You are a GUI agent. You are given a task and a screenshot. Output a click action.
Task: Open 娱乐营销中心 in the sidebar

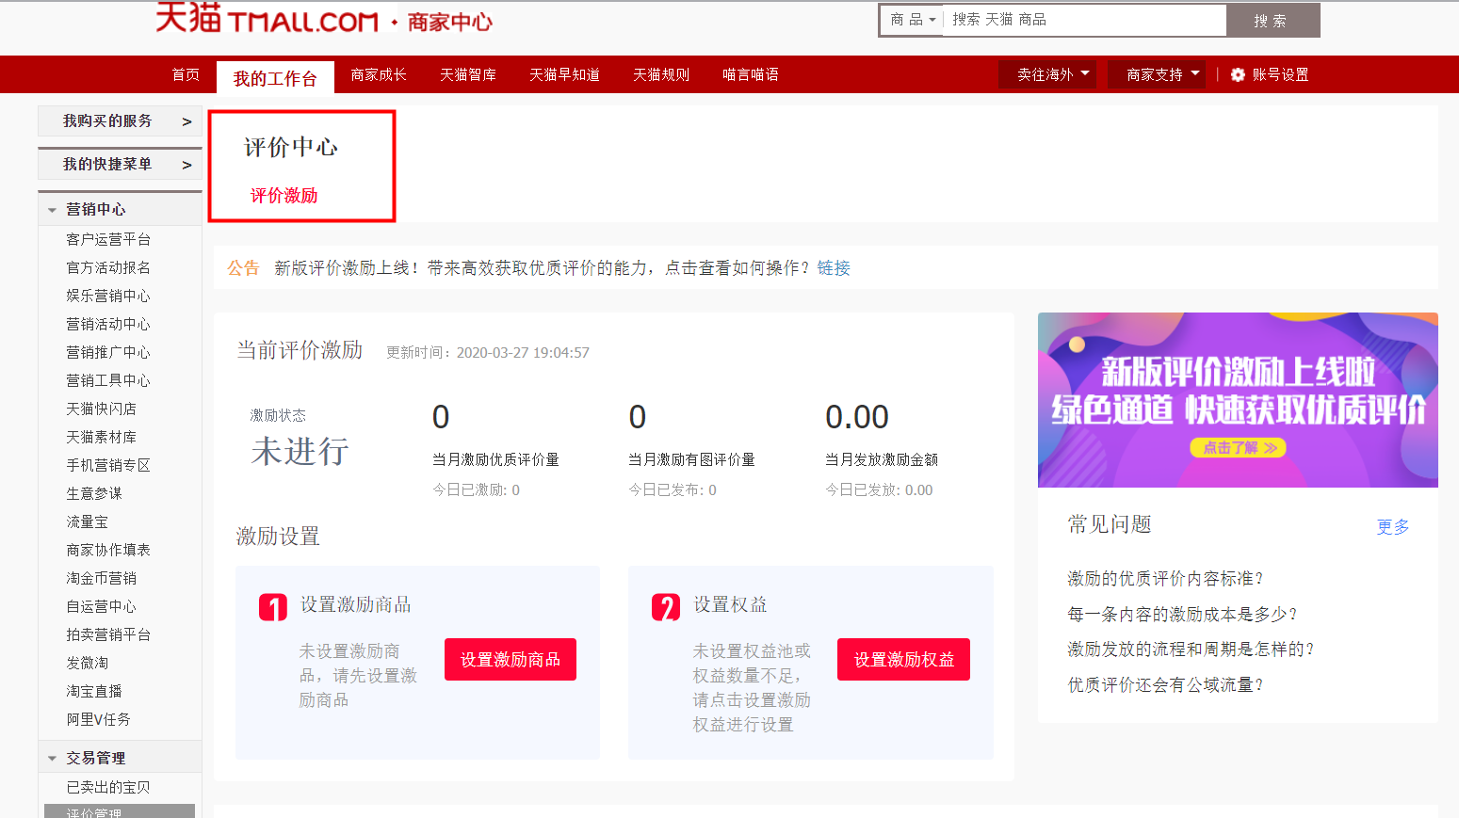(108, 296)
